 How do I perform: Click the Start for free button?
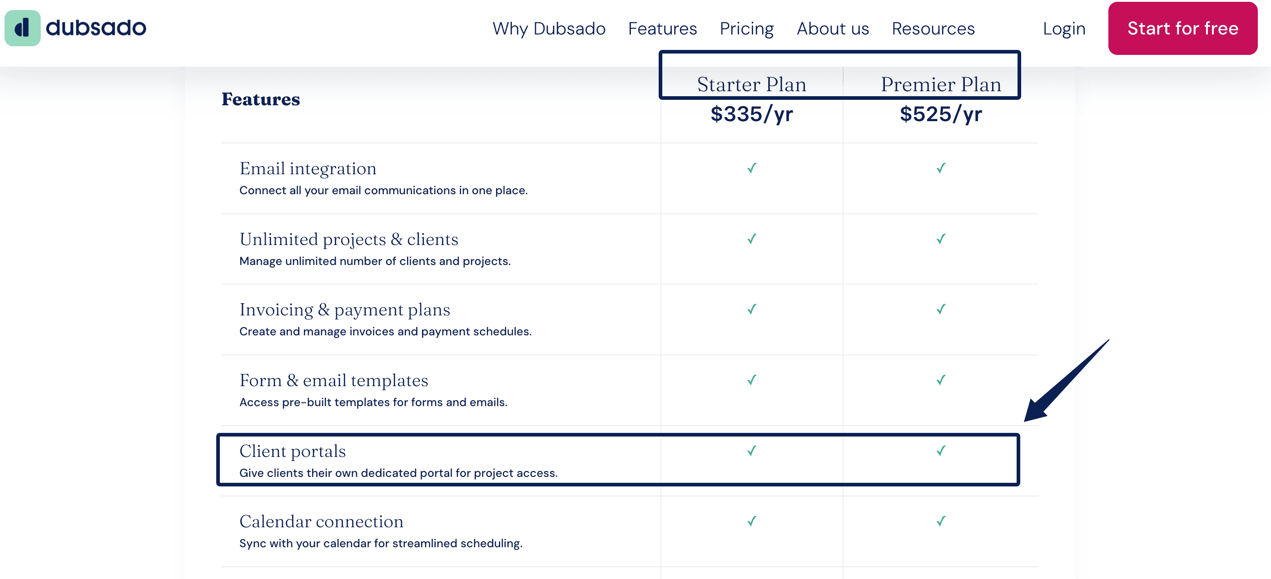tap(1182, 29)
